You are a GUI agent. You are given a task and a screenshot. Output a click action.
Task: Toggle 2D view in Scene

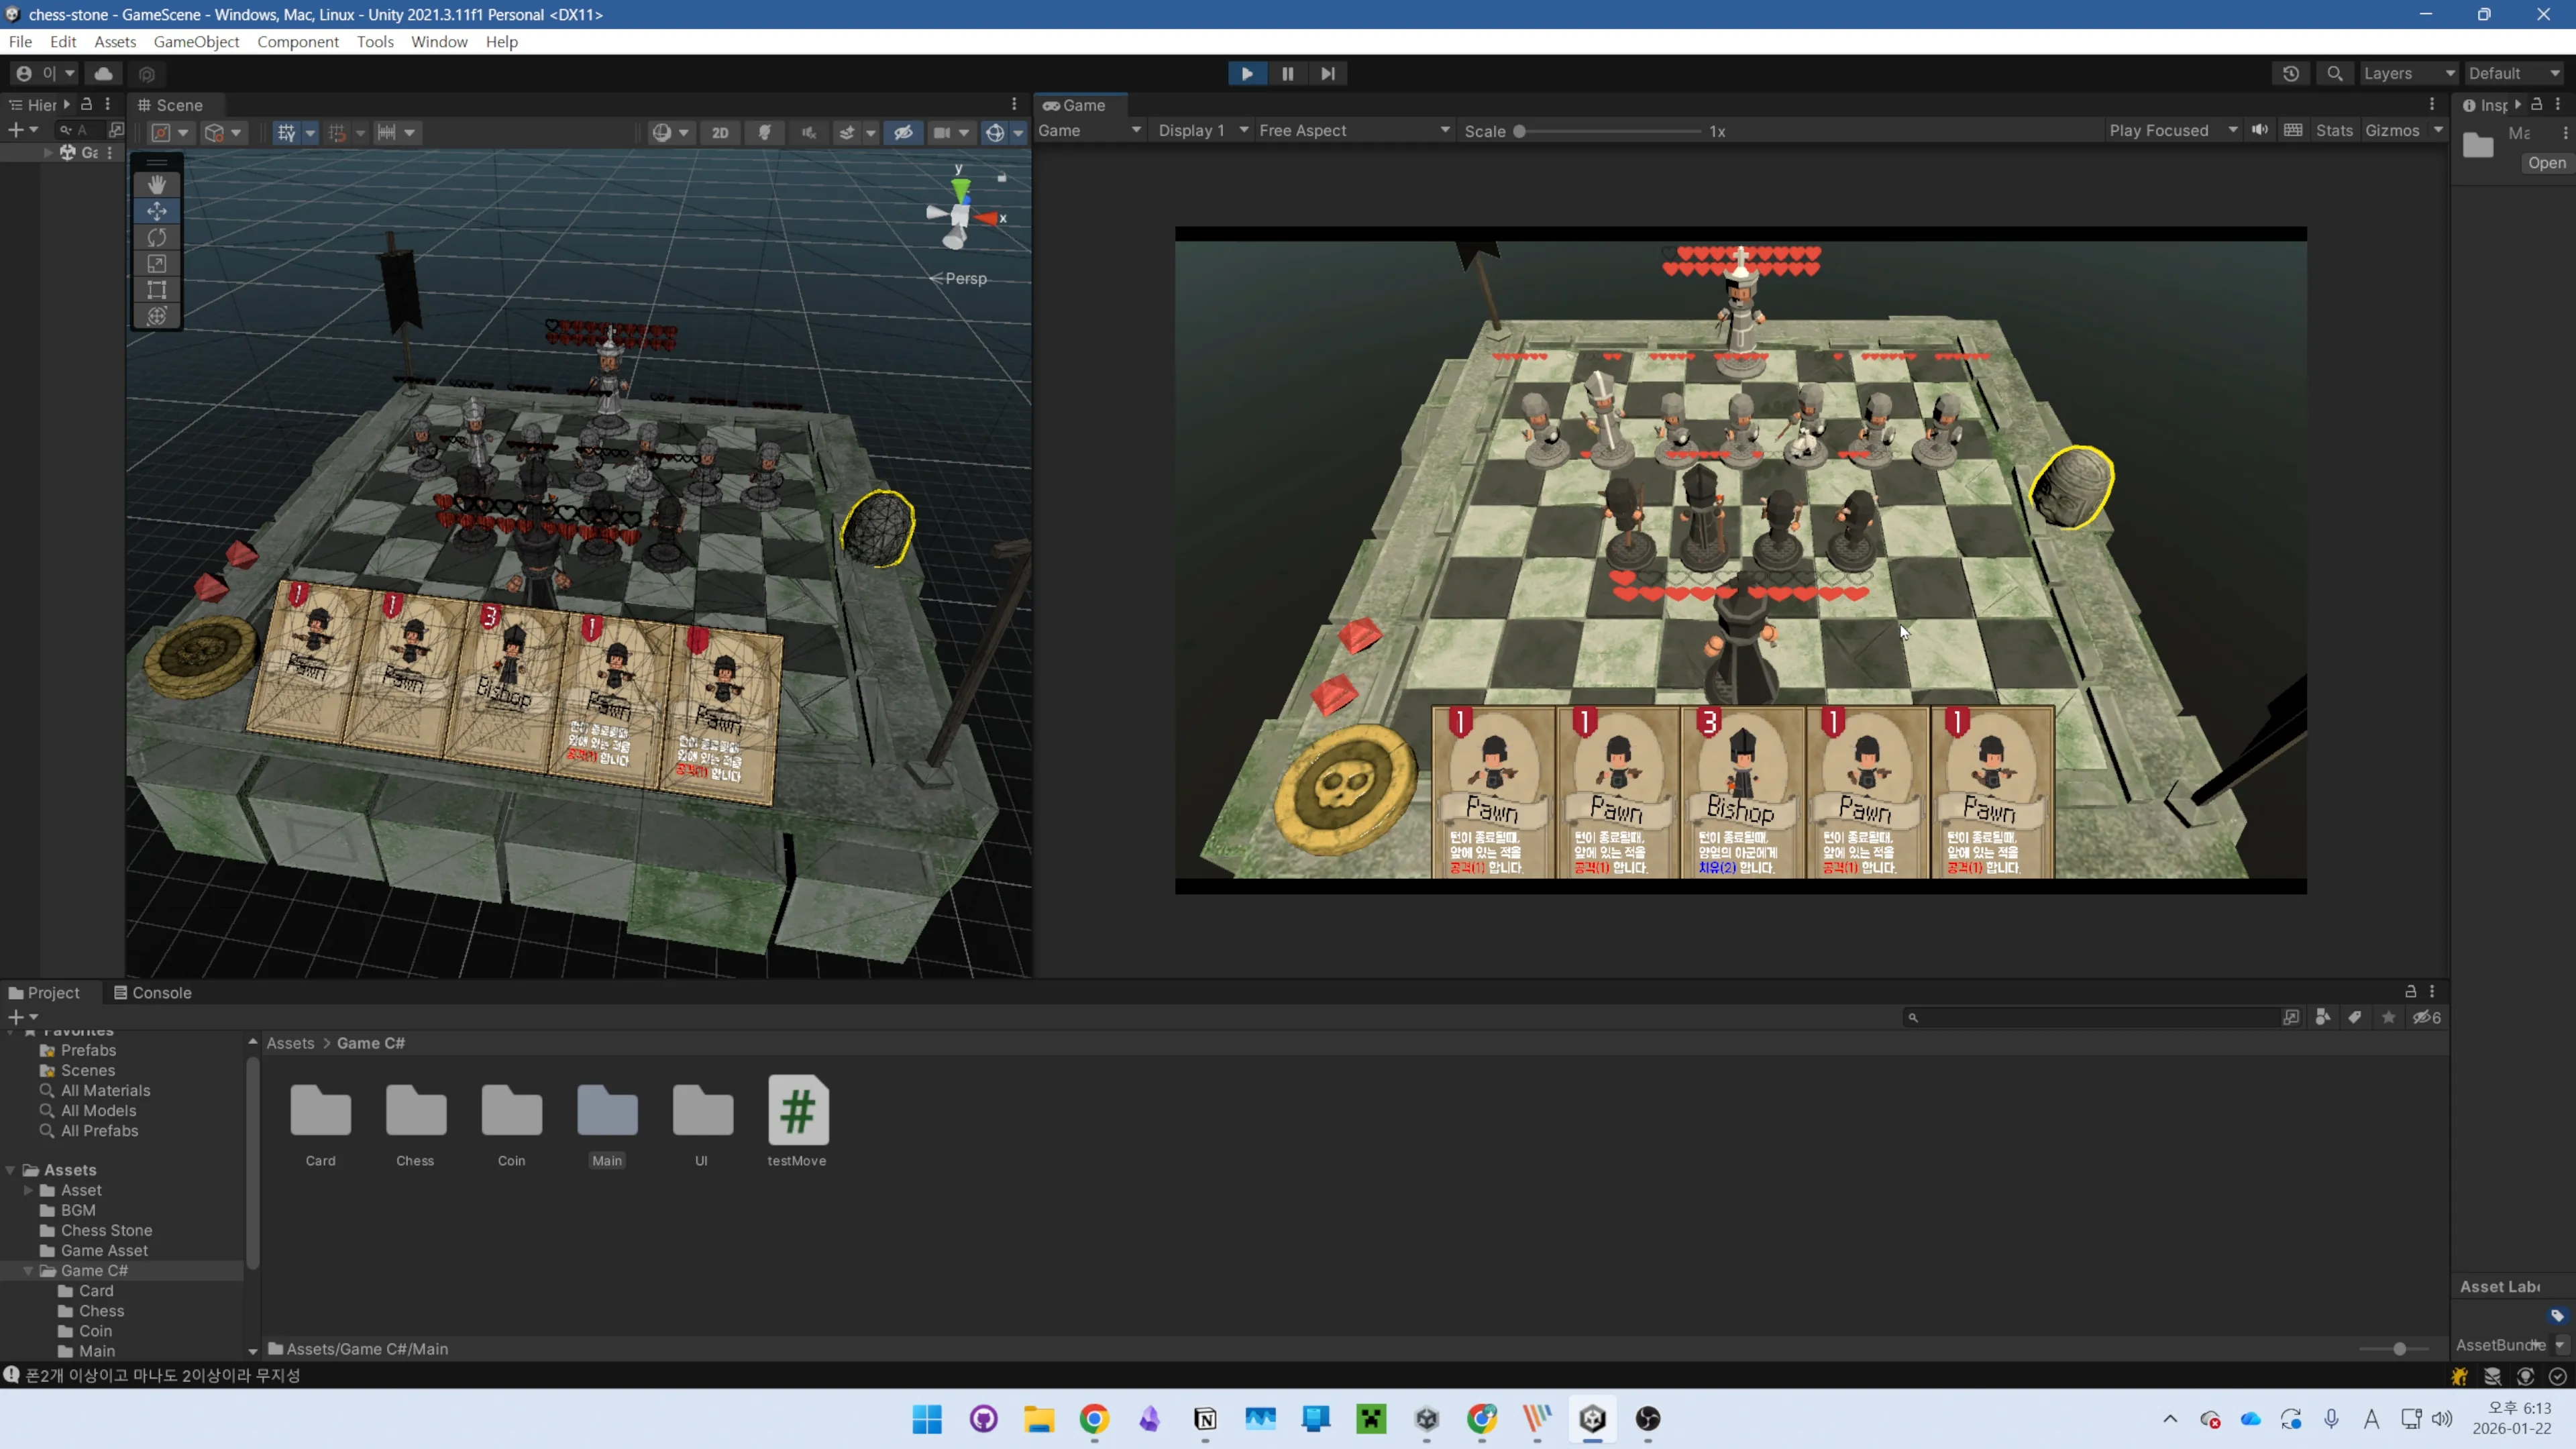point(720,132)
